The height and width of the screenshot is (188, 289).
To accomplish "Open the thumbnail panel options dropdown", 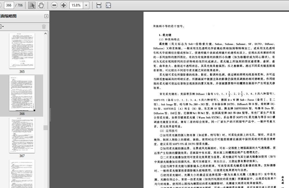I will (2, 27).
